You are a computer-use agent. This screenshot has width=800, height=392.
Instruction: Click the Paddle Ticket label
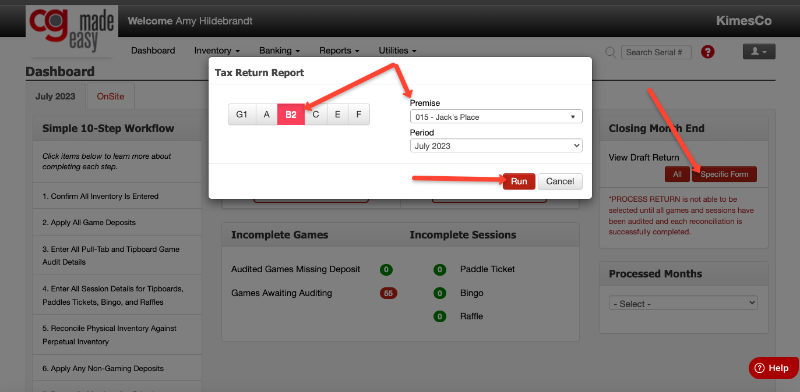[x=488, y=269]
